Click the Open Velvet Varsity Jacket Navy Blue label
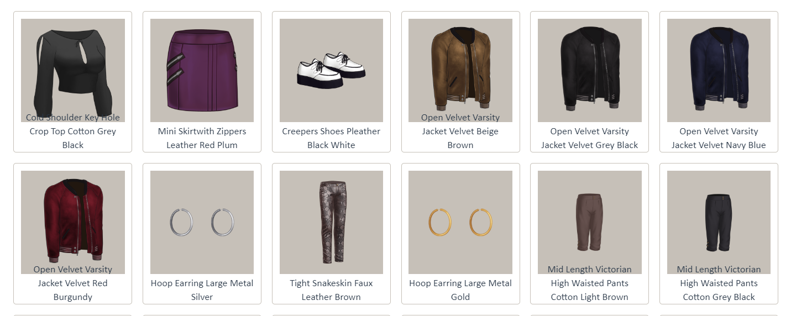Image resolution: width=791 pixels, height=316 pixels. click(719, 138)
